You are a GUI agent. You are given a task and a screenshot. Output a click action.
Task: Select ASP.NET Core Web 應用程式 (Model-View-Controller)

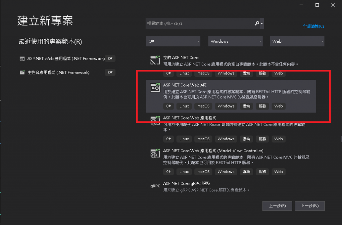click(x=213, y=151)
